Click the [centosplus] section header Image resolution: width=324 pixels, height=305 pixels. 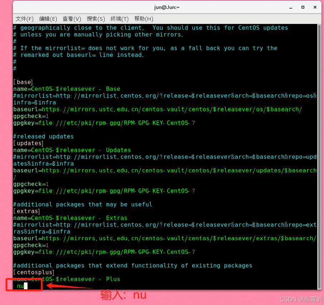(x=34, y=272)
